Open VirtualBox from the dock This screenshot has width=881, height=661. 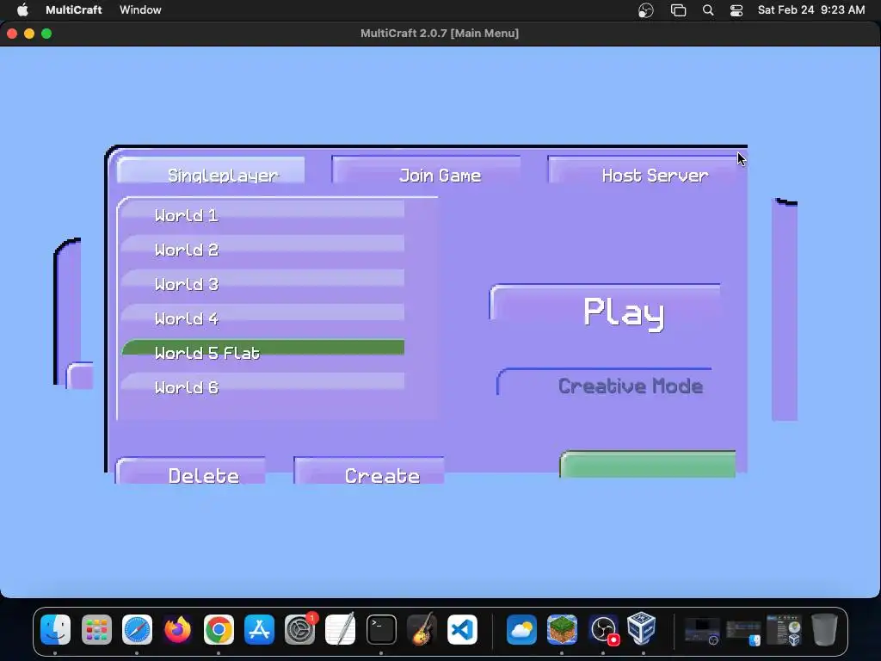[642, 629]
